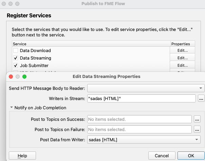Click the Post to Topics on Failure field
The height and width of the screenshot is (161, 205).
[x=139, y=129]
